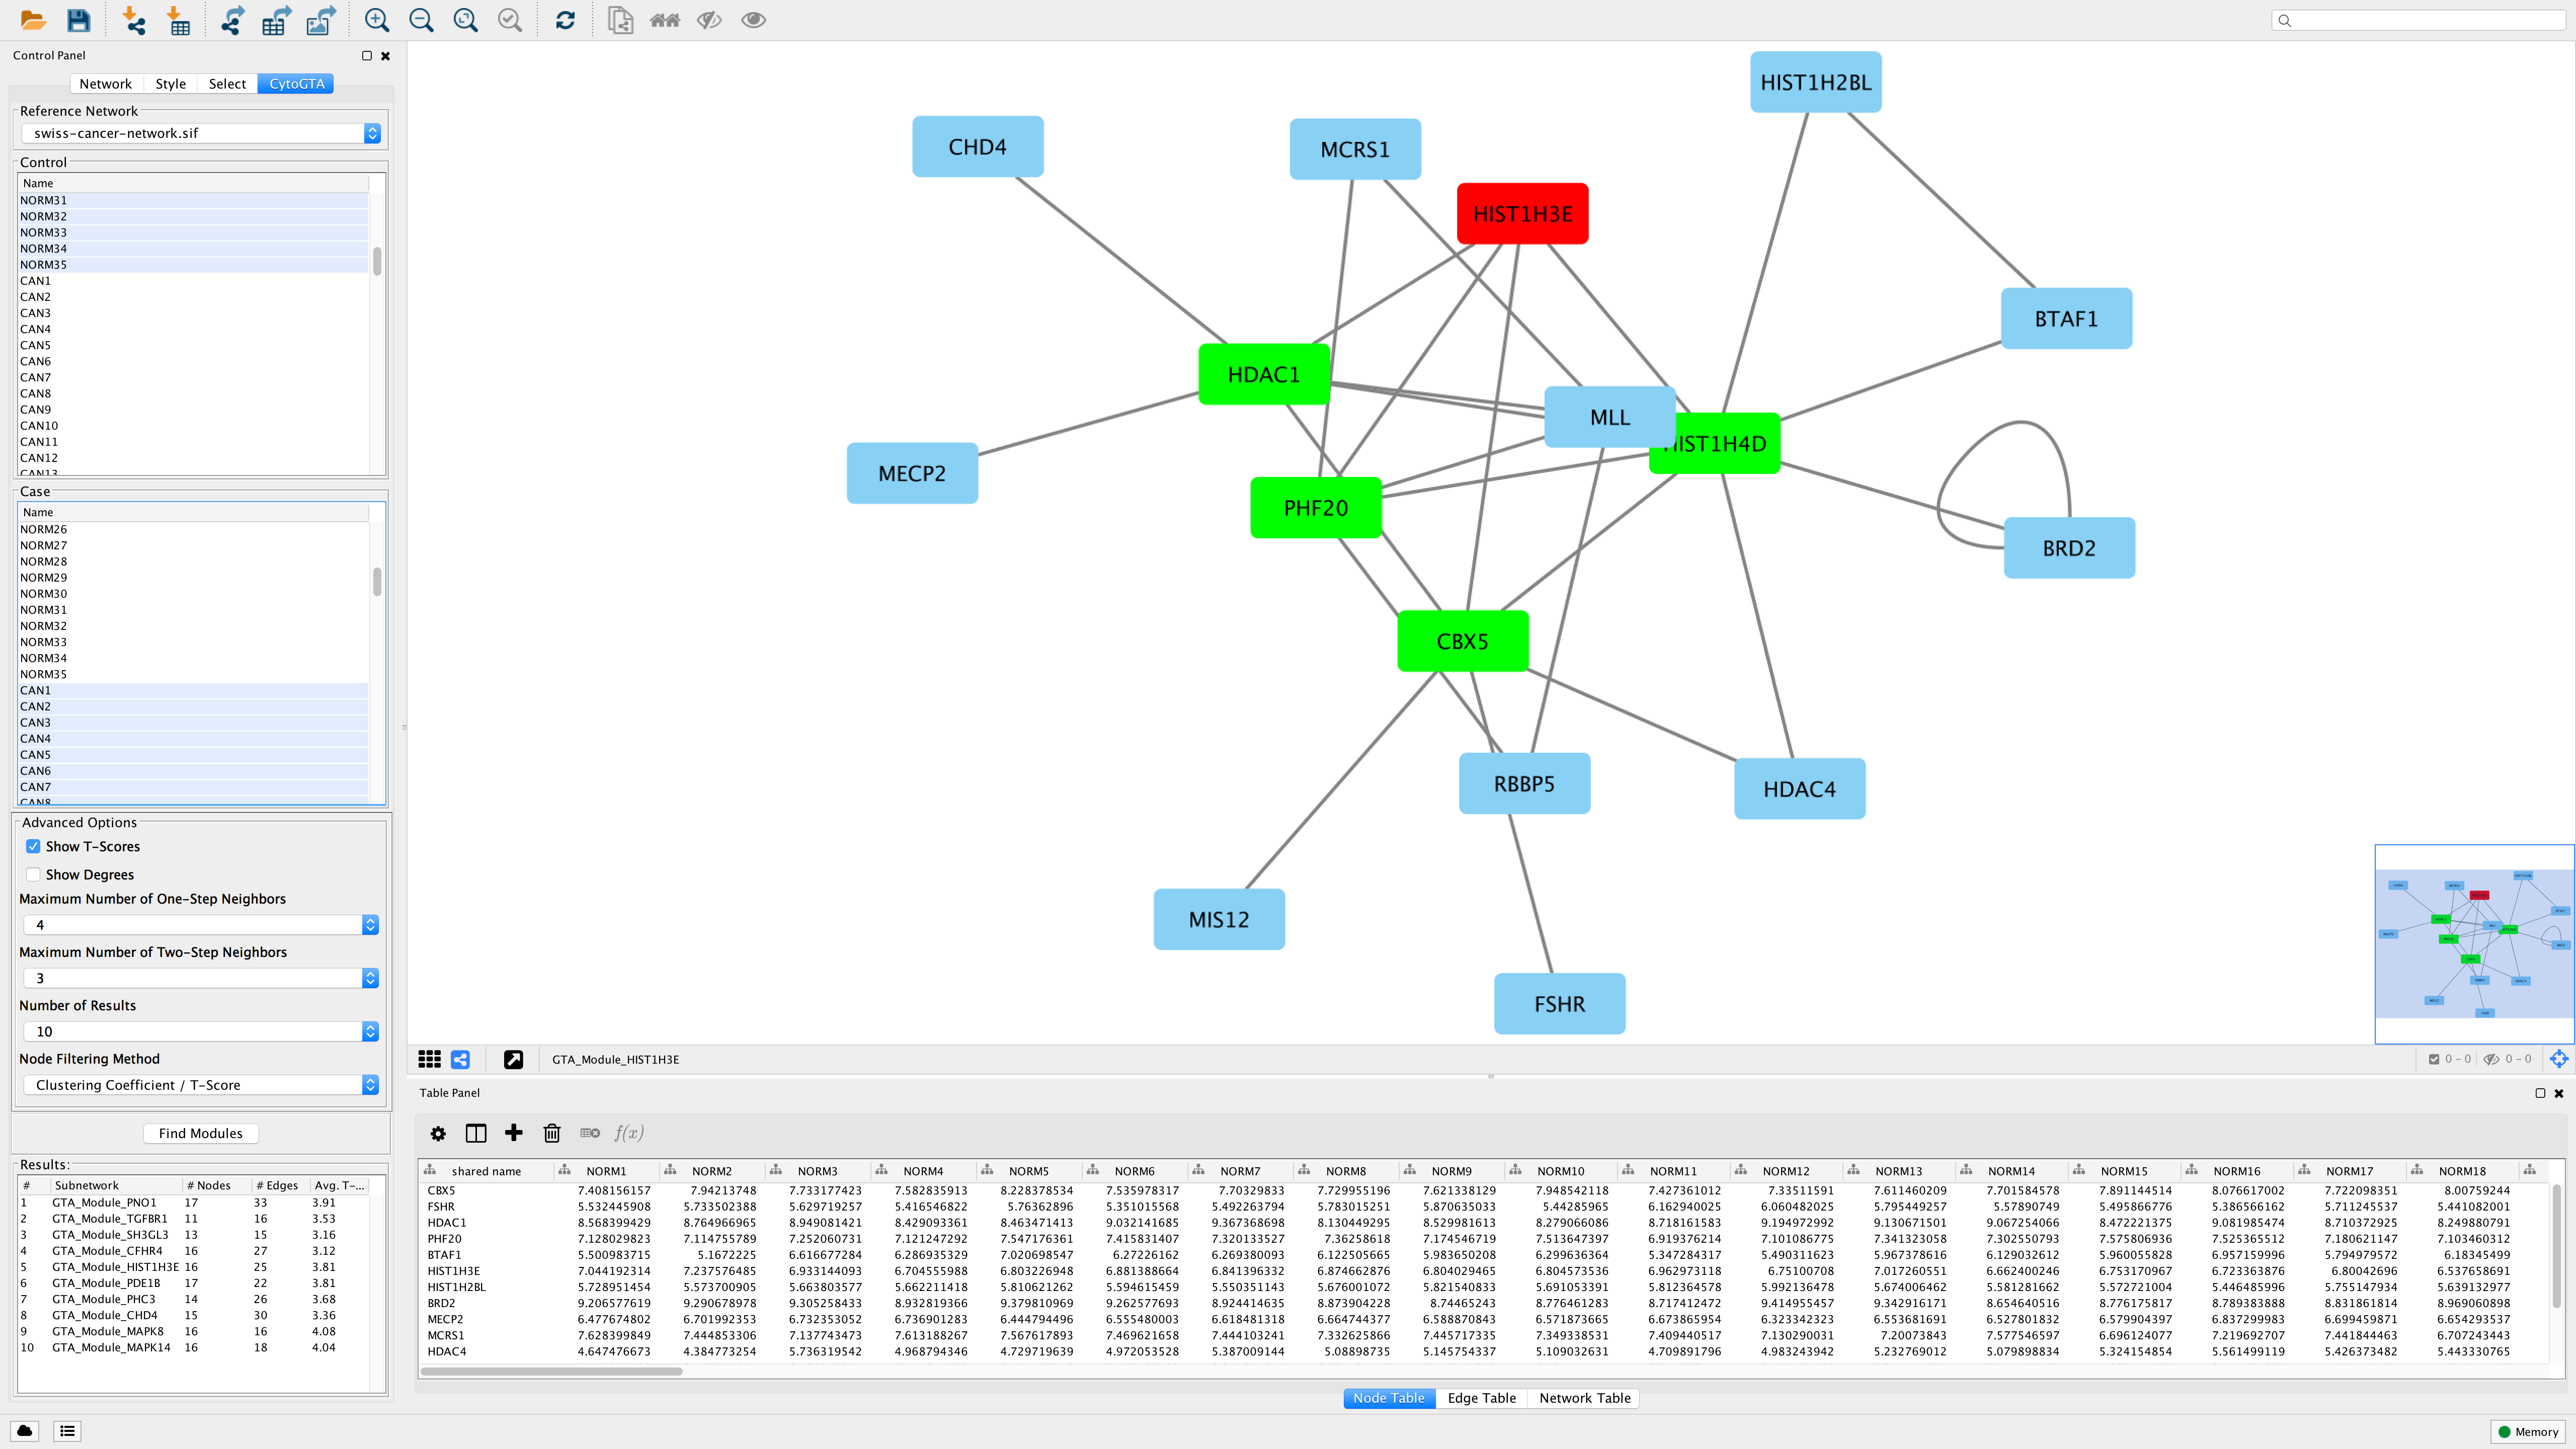The height and width of the screenshot is (1449, 2576).
Task: Zoom in on the network view
Action: click(377, 20)
